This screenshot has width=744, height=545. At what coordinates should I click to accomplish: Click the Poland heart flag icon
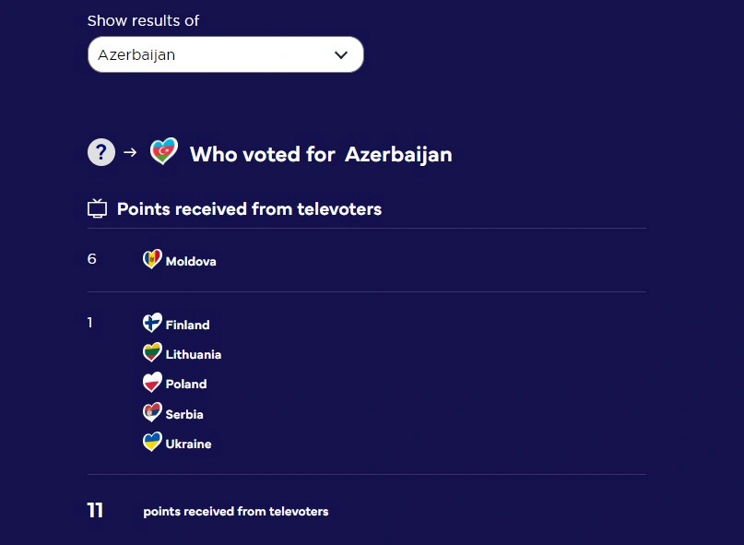point(152,383)
